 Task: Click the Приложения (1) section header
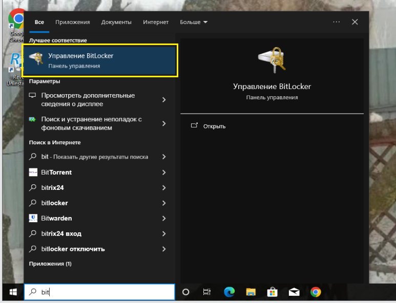[x=50, y=264]
